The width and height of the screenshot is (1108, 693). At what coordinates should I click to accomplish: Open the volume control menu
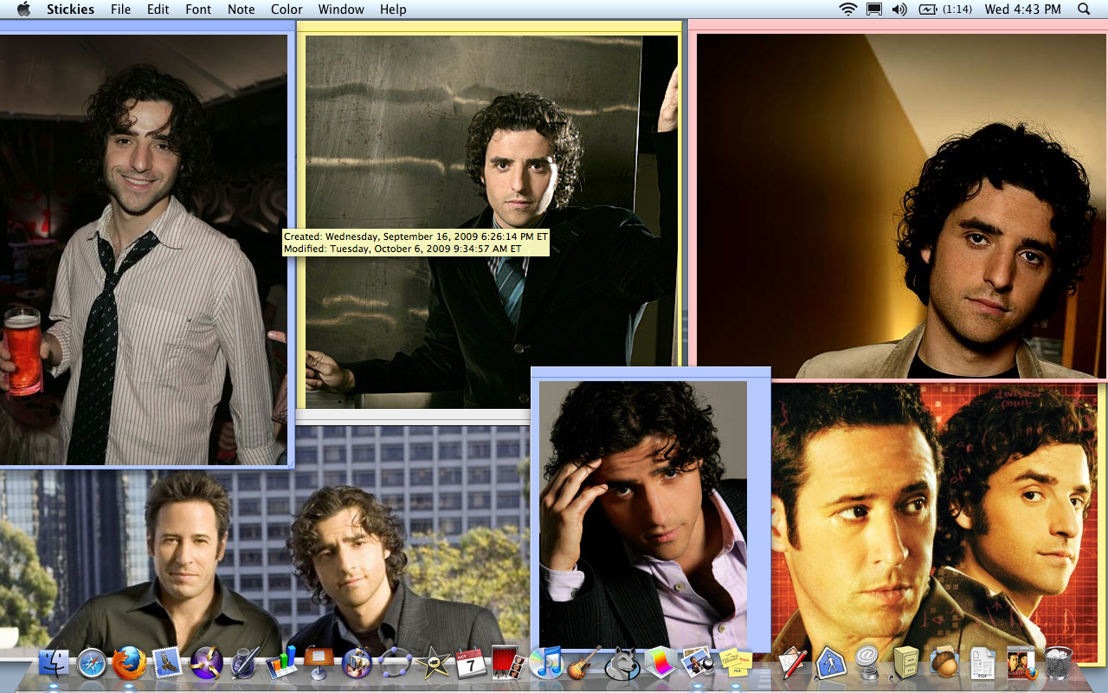point(899,10)
